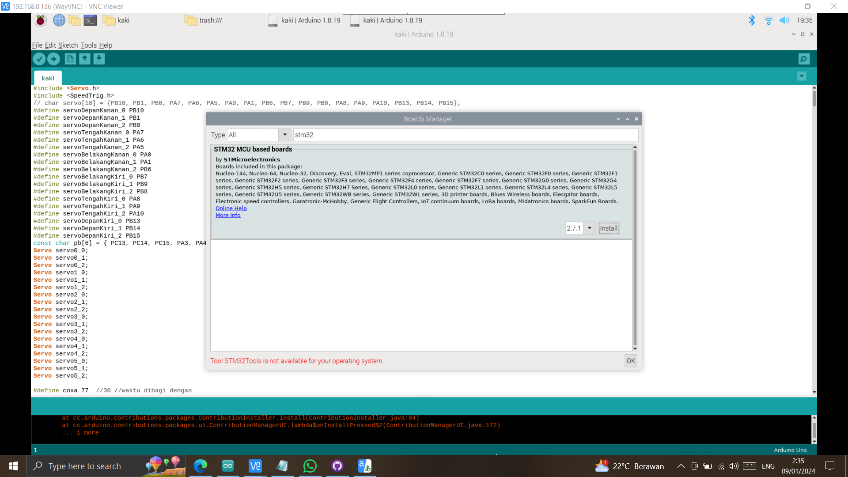Select the kaki tab in Arduino IDE
Image resolution: width=848 pixels, height=477 pixels.
[x=48, y=77]
